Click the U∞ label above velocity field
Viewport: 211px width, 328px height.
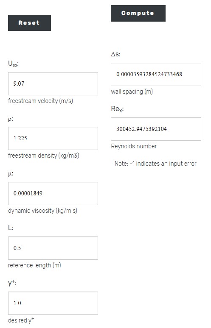[x=13, y=64]
